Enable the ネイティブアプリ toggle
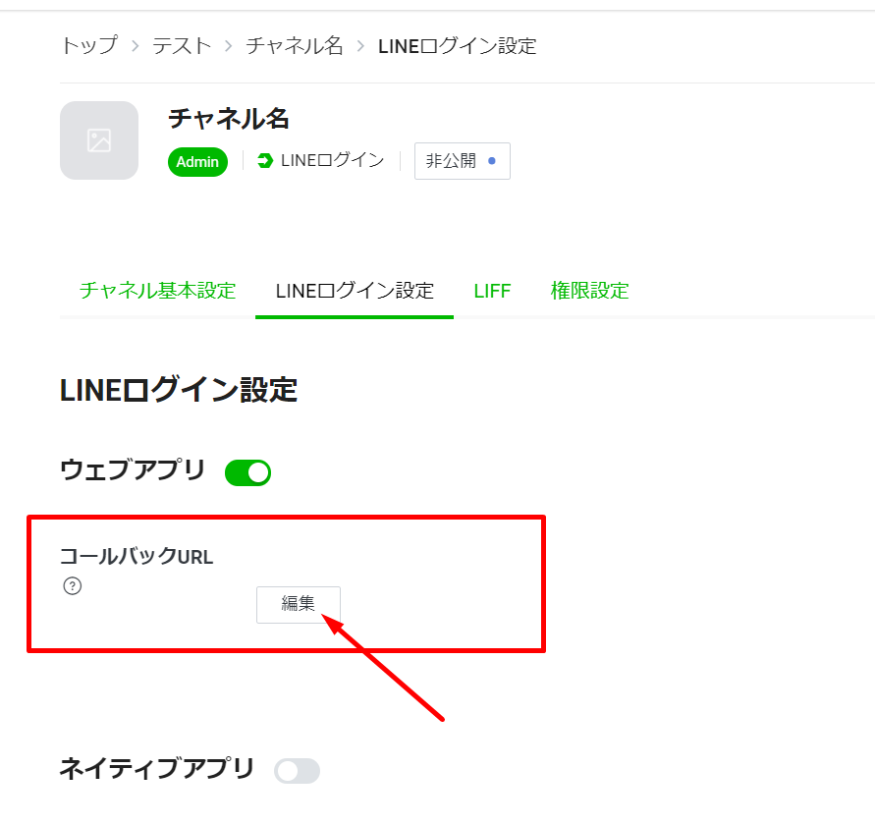Viewport: 875px width, 825px height. point(298,771)
